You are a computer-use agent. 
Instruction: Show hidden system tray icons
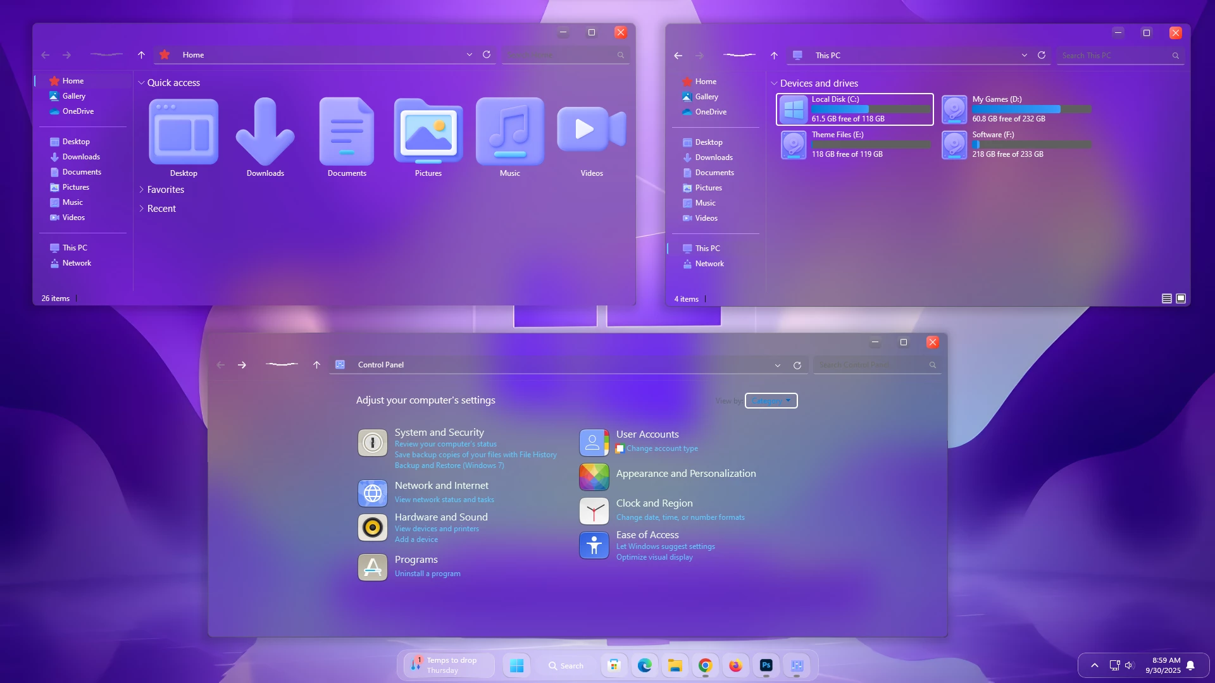[x=1095, y=665]
